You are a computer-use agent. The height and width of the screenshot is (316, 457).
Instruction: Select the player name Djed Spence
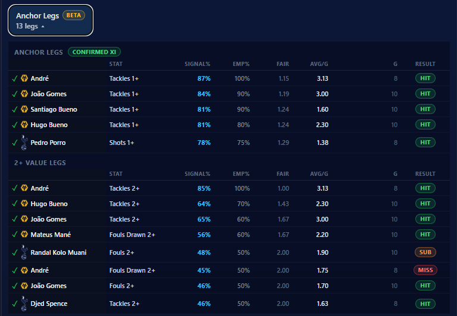point(49,304)
